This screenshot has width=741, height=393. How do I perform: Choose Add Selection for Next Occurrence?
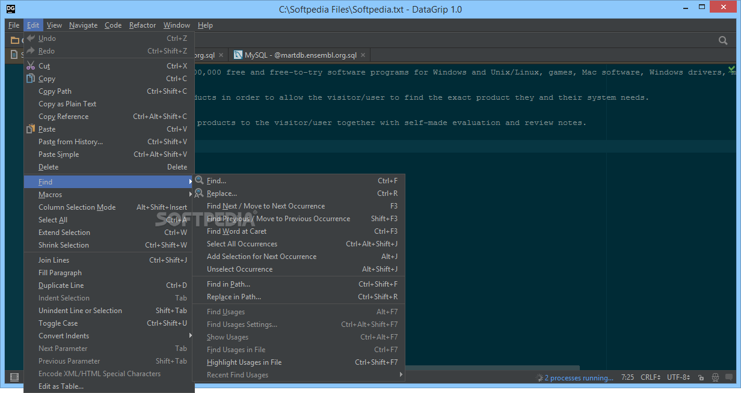point(299,256)
